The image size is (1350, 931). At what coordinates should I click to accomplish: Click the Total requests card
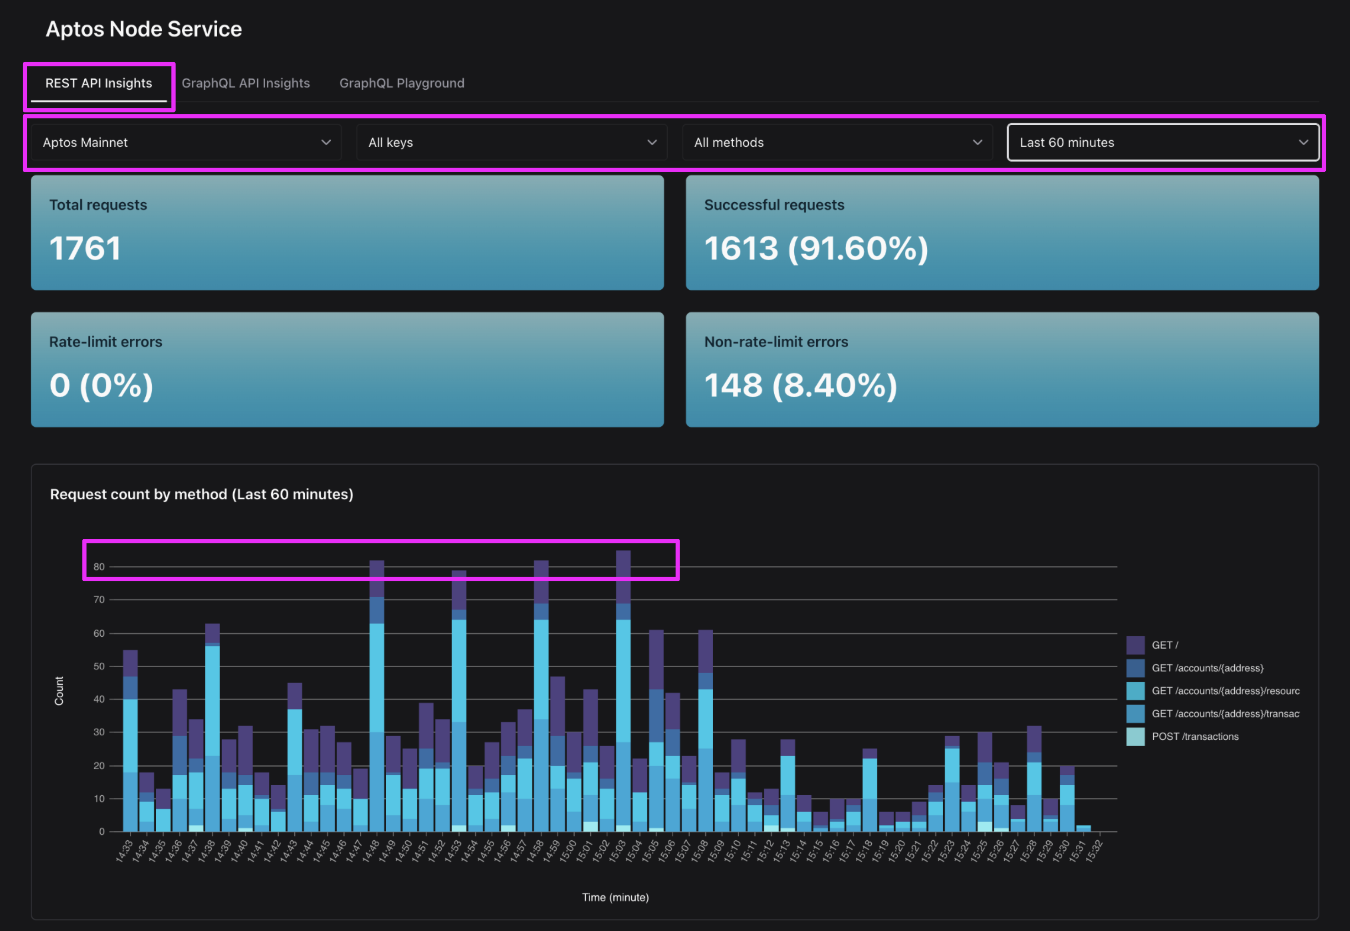pyautogui.click(x=347, y=232)
